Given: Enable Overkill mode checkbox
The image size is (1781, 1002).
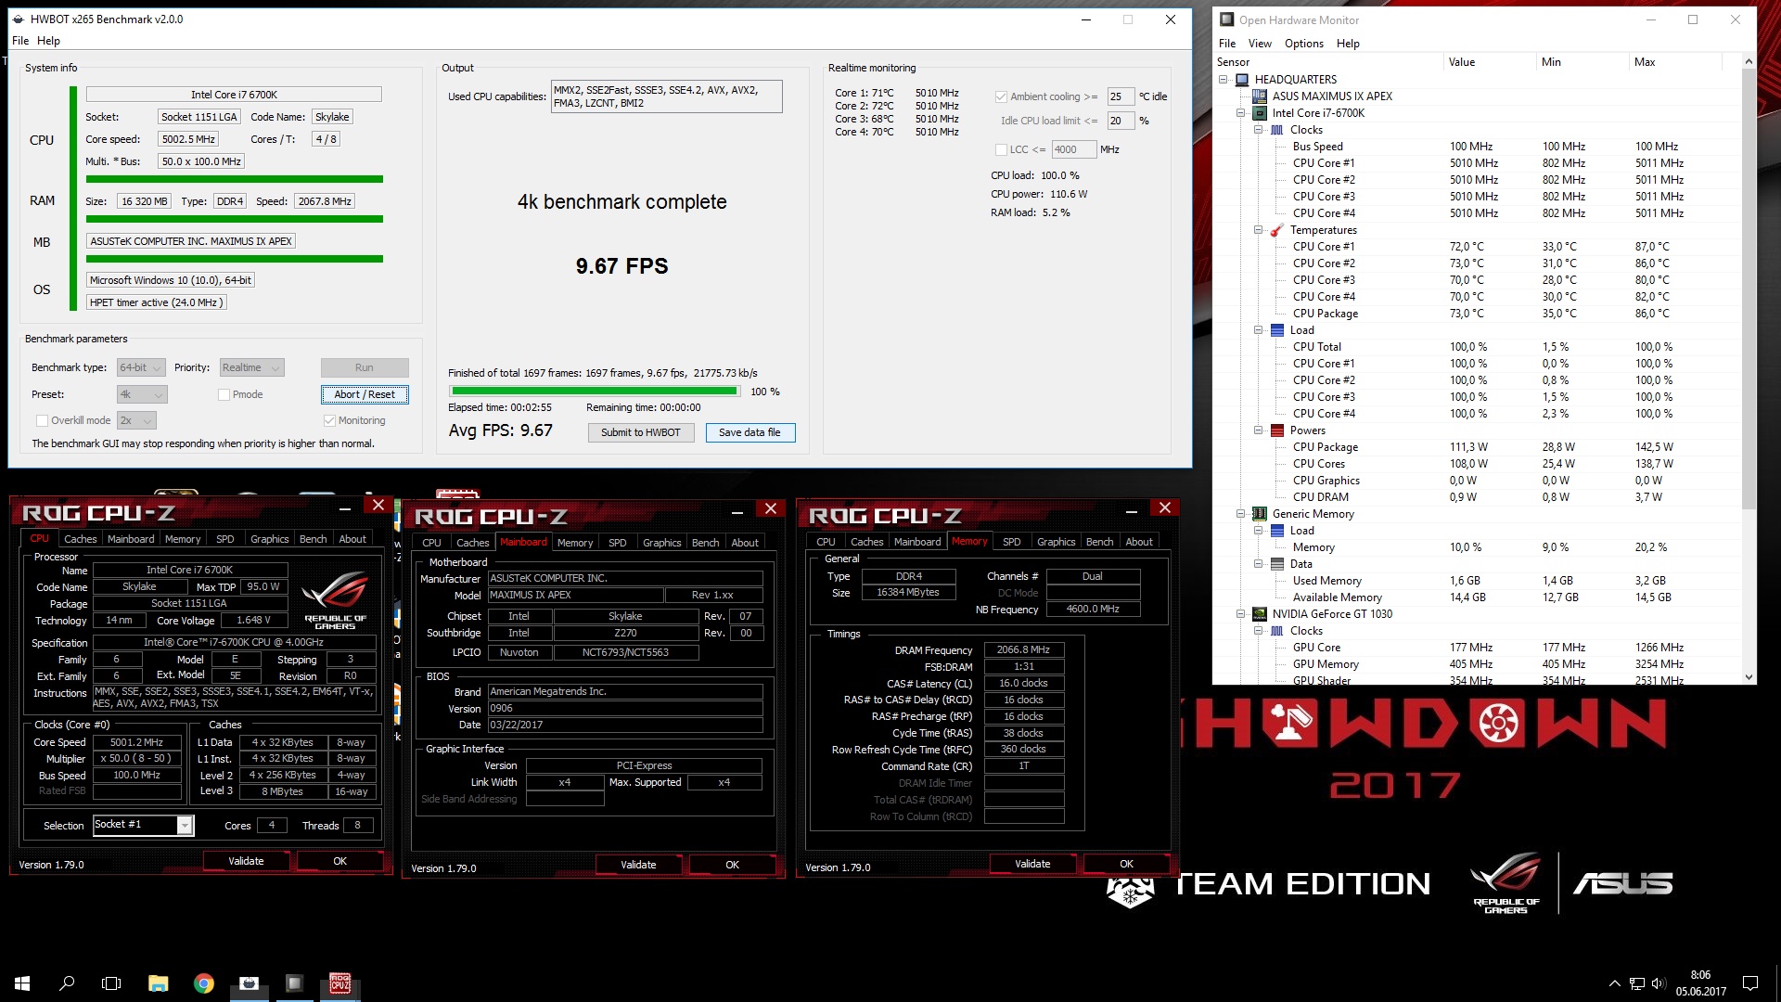Looking at the screenshot, I should [x=42, y=420].
